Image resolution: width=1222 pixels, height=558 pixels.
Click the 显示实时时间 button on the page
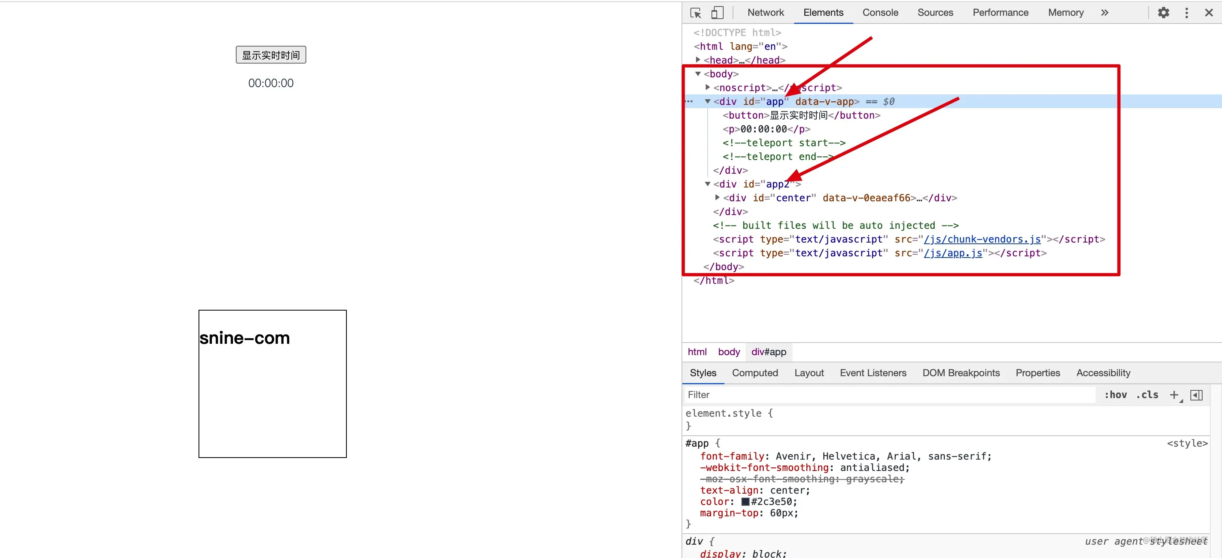tap(271, 55)
